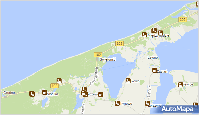
Task: Select church icon above the Łojszyno village label
Action: click(x=147, y=103)
